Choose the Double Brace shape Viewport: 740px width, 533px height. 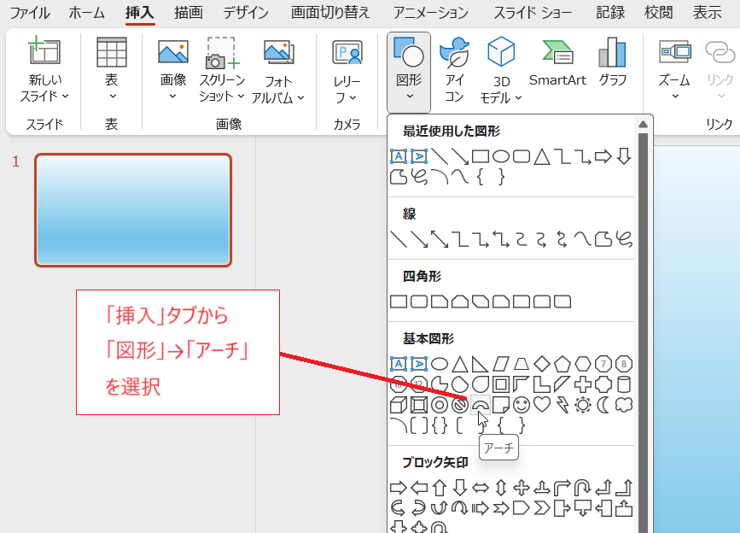click(440, 425)
